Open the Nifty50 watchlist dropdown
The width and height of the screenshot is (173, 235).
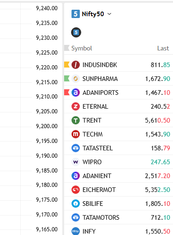[x=91, y=14]
